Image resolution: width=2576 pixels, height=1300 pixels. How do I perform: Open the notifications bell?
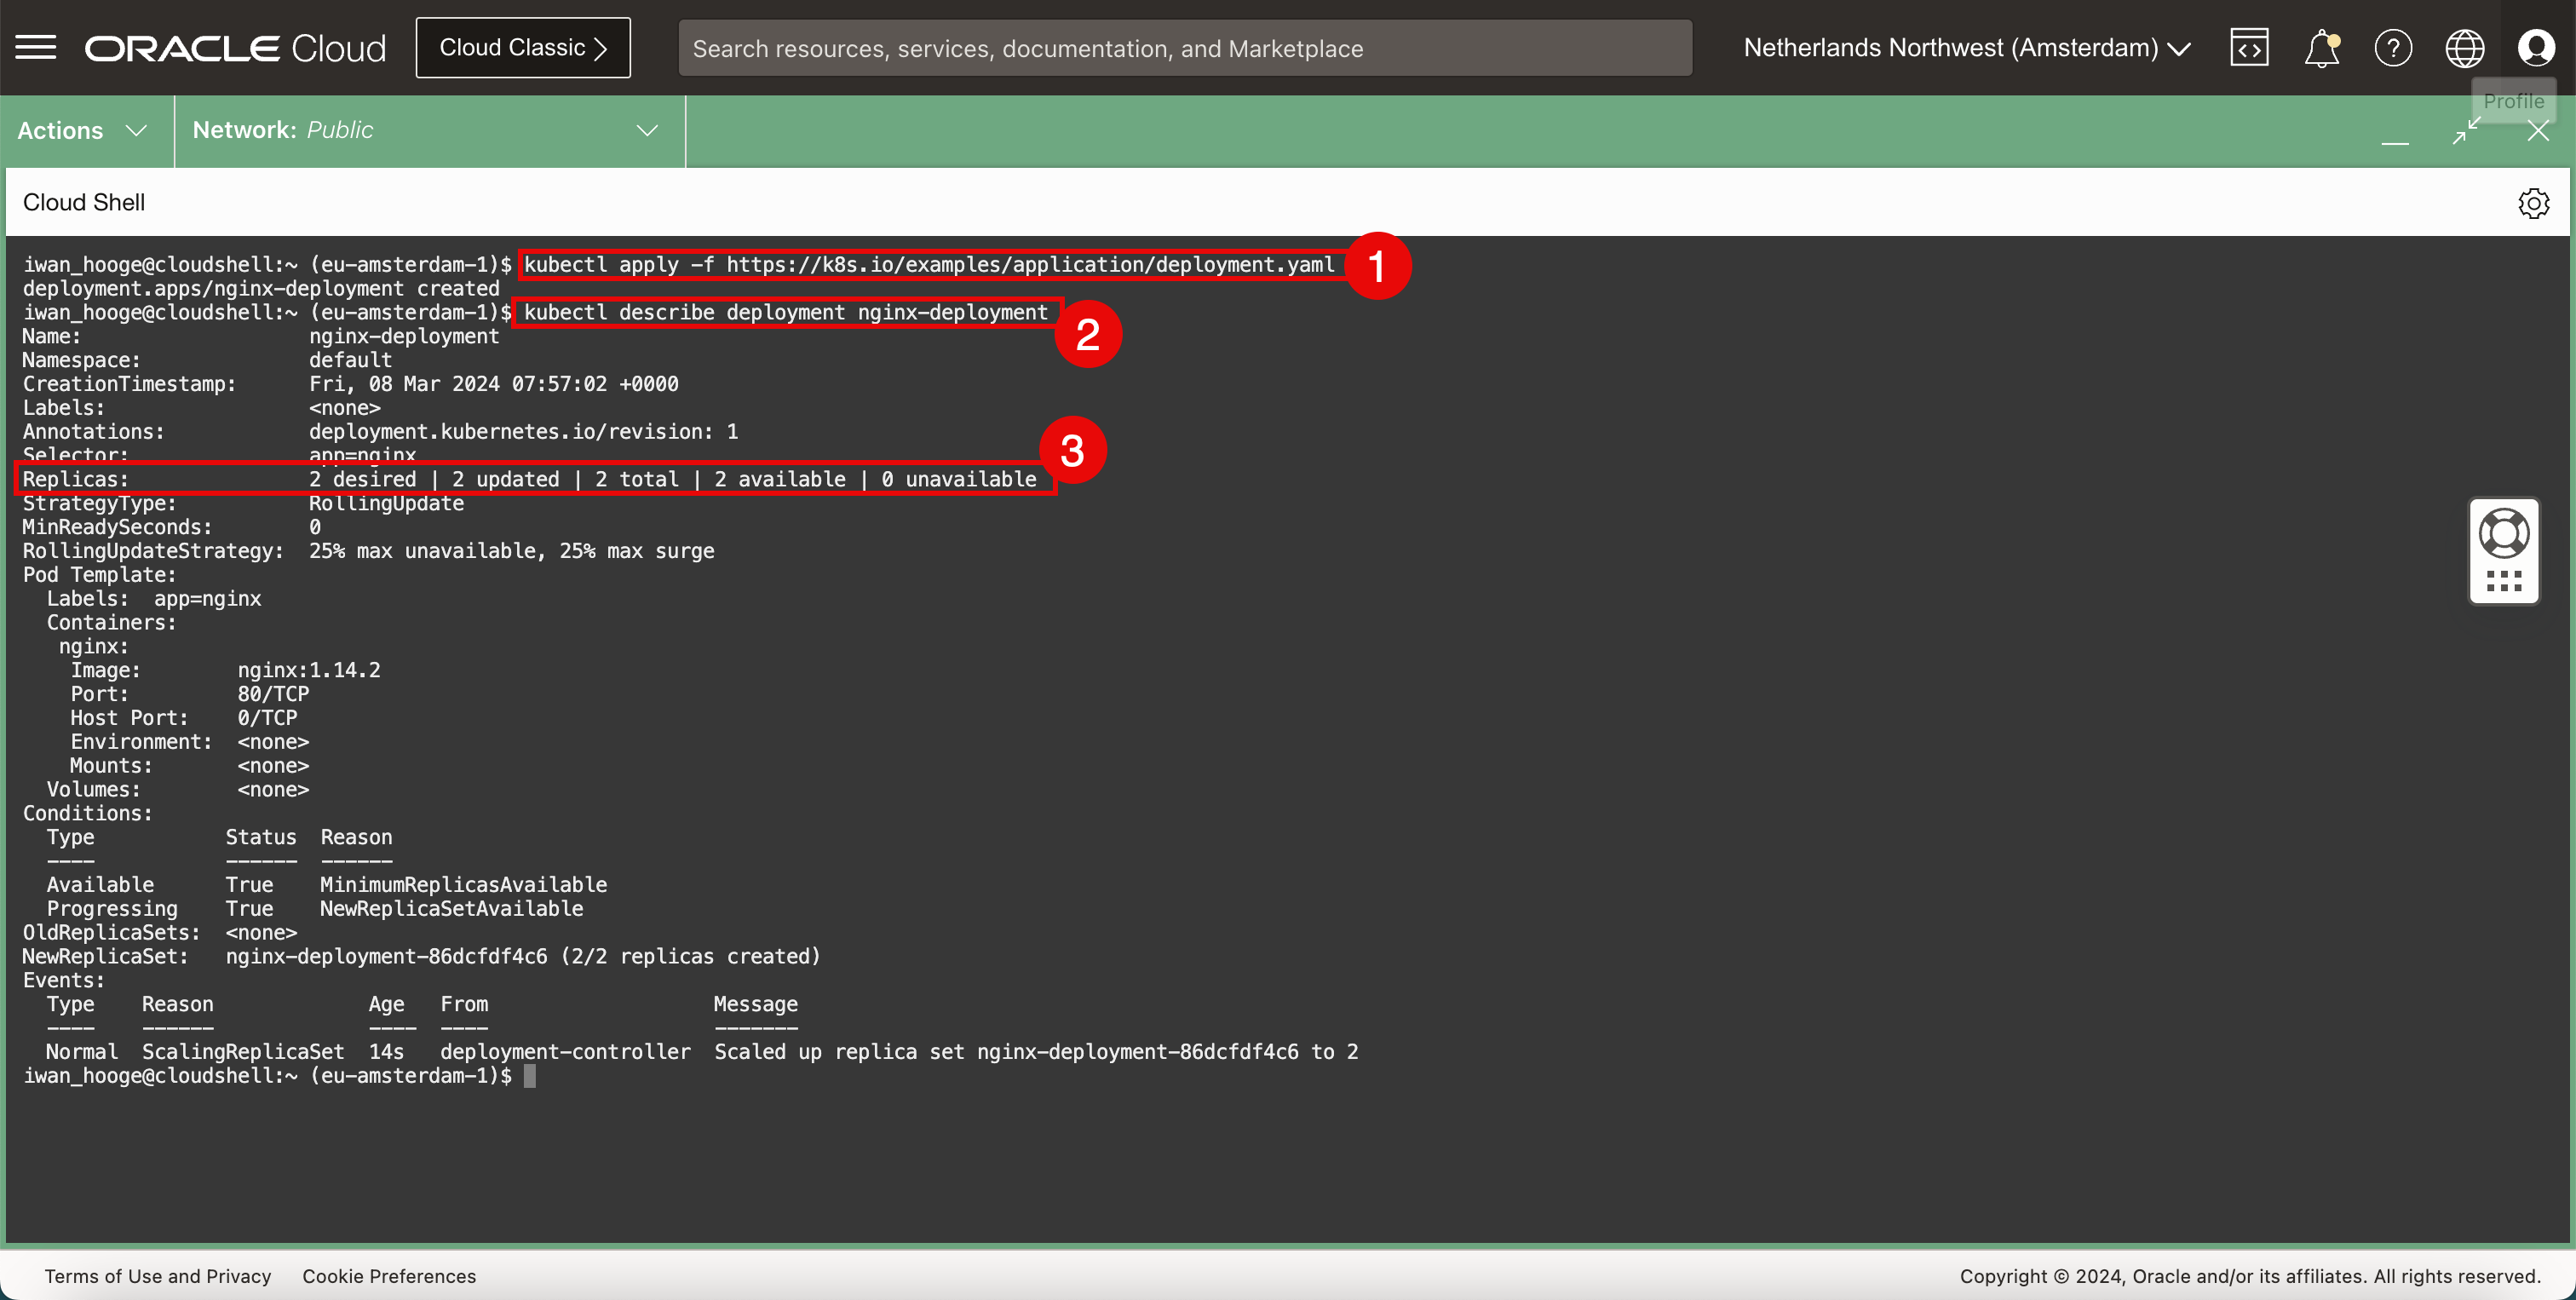tap(2321, 47)
